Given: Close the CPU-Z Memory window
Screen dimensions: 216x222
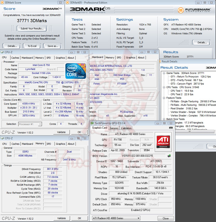Looking at the screenshot, I should pos(85,138).
